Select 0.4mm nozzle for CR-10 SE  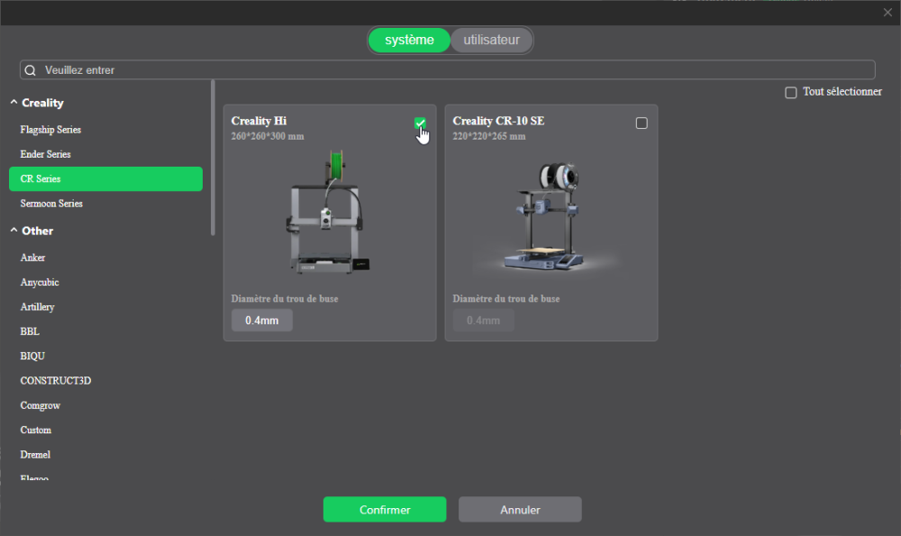click(x=483, y=321)
